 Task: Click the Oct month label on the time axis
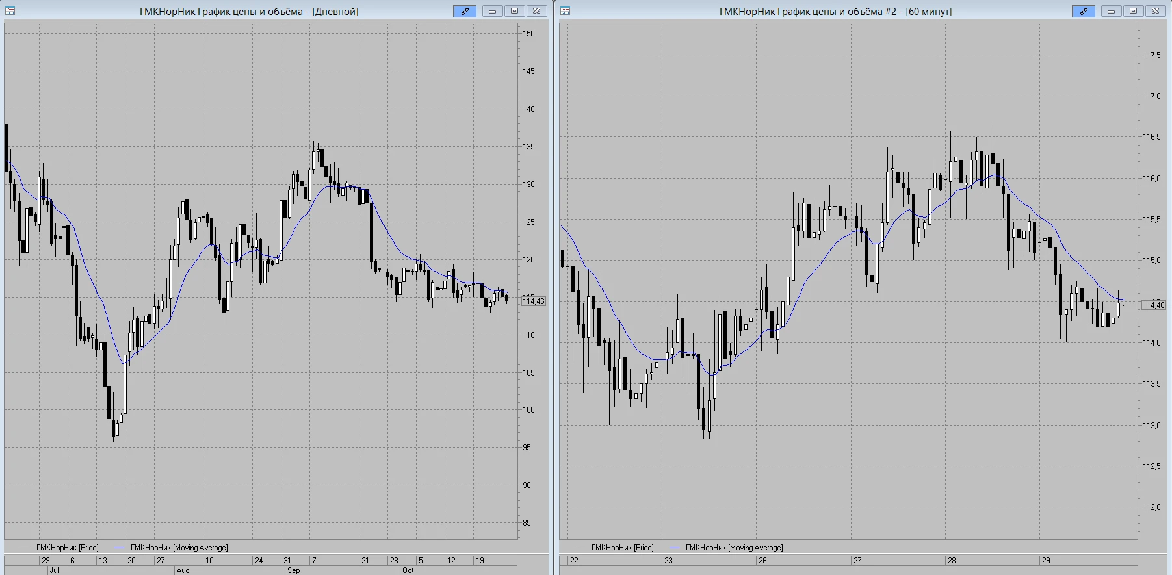pyautogui.click(x=408, y=570)
